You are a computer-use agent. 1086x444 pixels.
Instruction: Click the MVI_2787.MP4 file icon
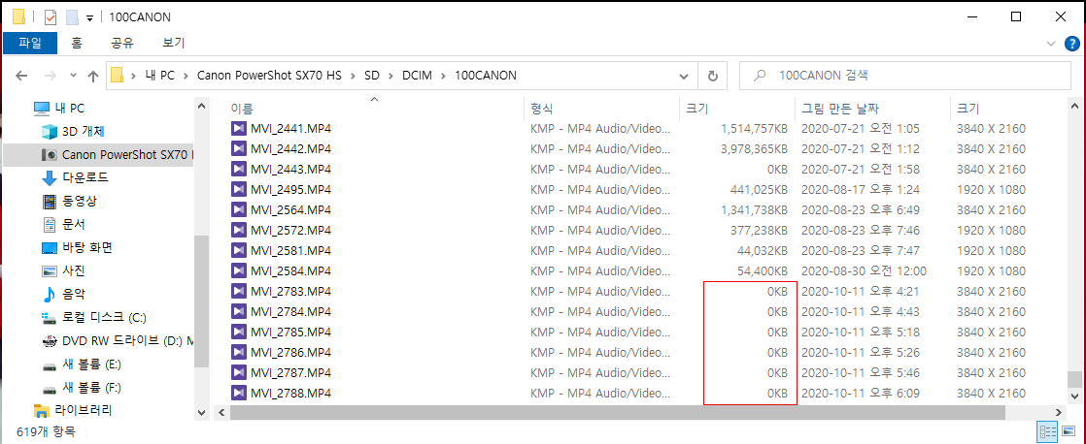pyautogui.click(x=239, y=373)
